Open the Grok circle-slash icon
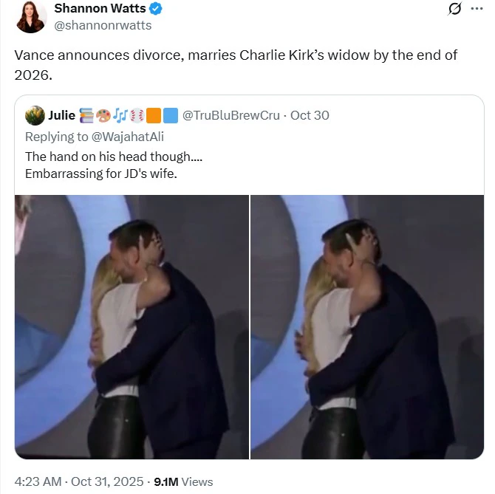The height and width of the screenshot is (494, 495). 456,10
